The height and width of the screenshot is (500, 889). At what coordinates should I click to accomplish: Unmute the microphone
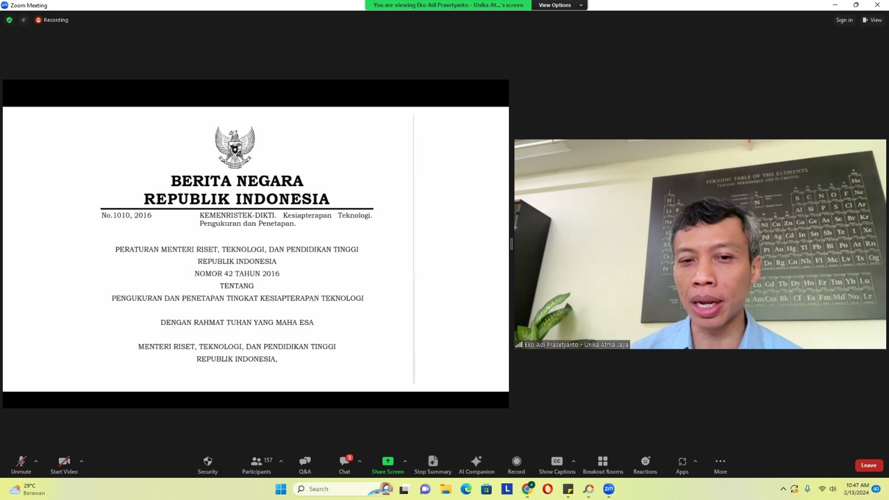pos(21,464)
